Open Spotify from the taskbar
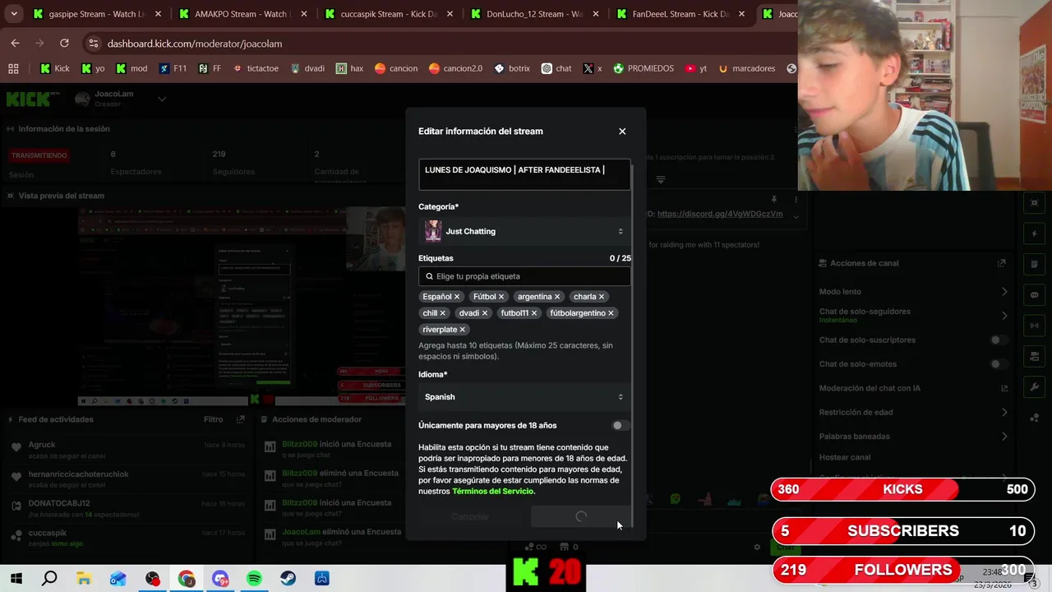The height and width of the screenshot is (592, 1052). pos(254,579)
